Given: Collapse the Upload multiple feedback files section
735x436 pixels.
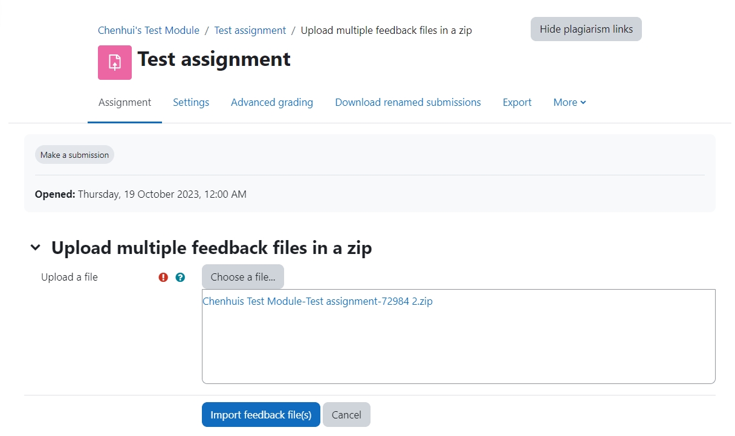Looking at the screenshot, I should click(36, 247).
